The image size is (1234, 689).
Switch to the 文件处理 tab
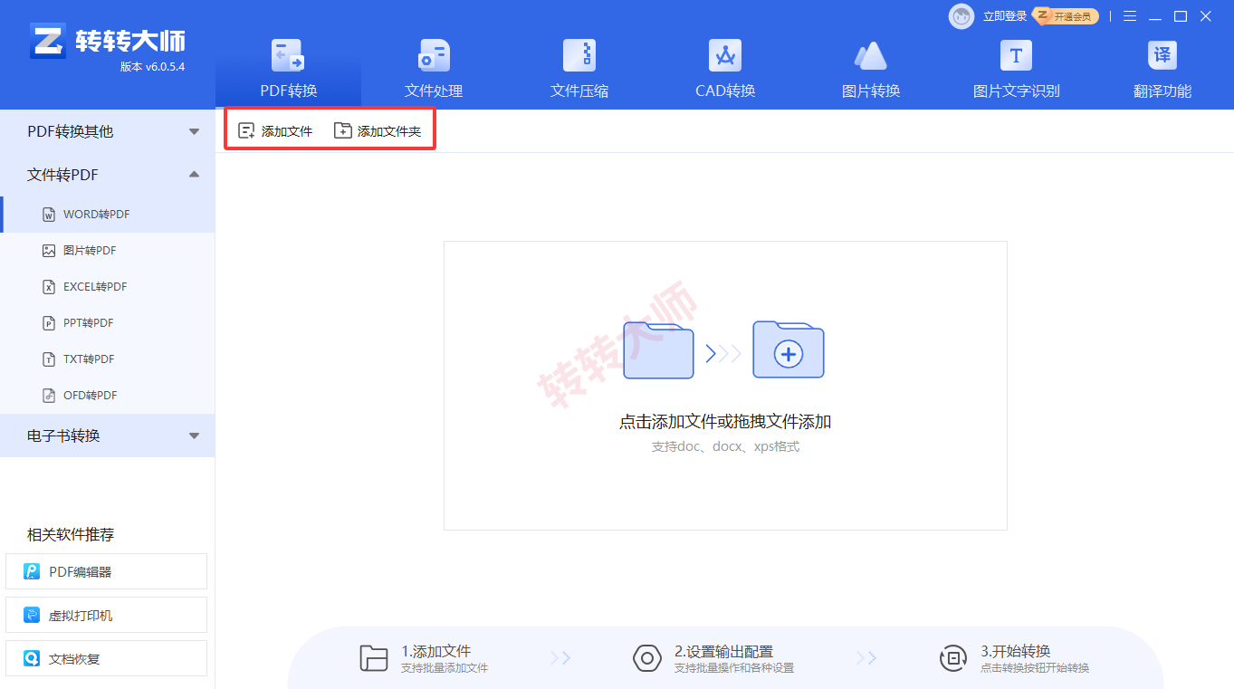[434, 71]
